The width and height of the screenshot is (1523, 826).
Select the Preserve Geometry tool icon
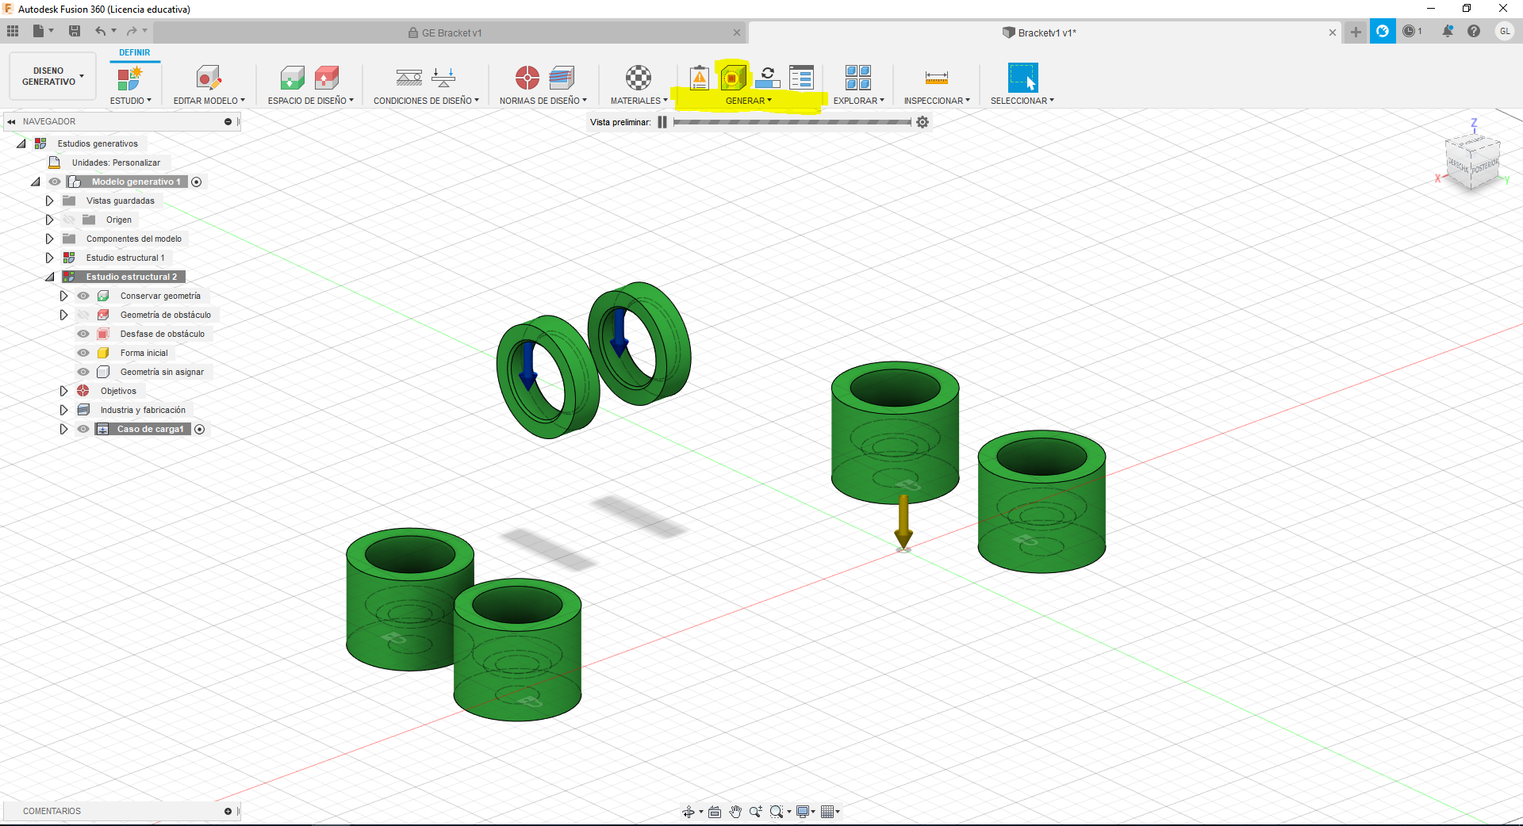pos(292,78)
